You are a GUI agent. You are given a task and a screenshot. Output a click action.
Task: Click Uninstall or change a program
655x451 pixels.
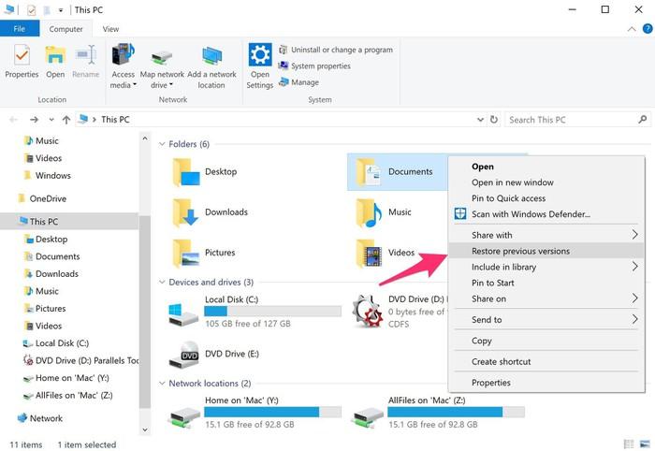pos(336,50)
